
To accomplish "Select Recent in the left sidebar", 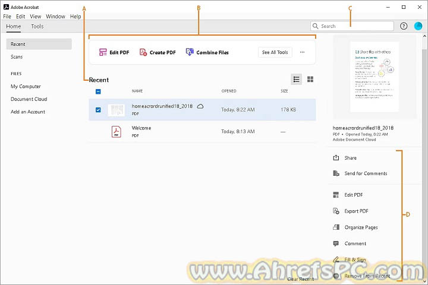I will 39,44.
